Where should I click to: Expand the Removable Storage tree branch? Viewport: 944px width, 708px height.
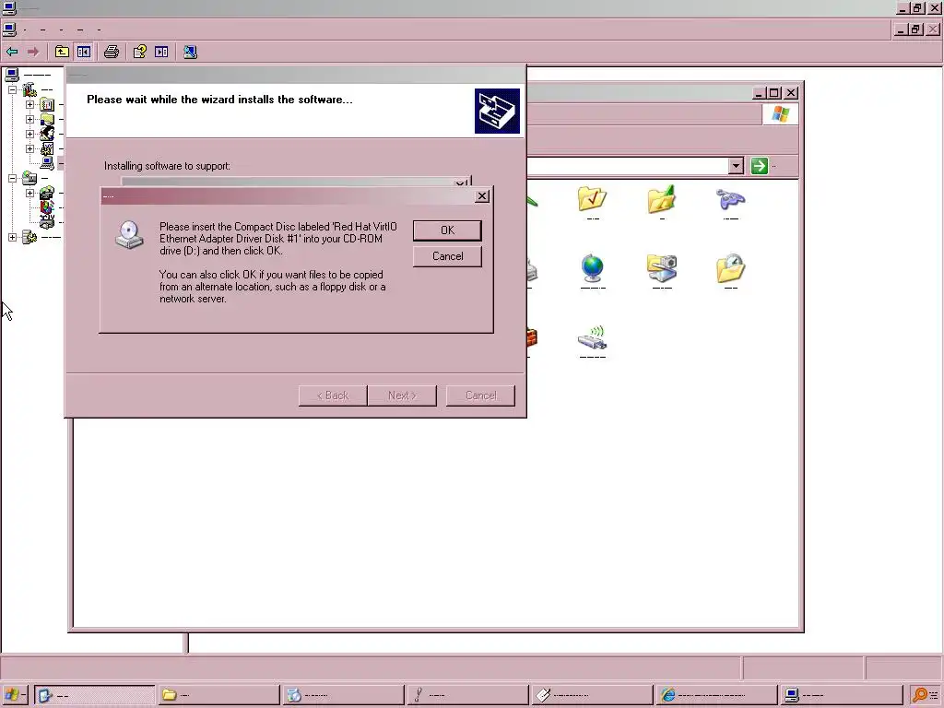pos(29,193)
